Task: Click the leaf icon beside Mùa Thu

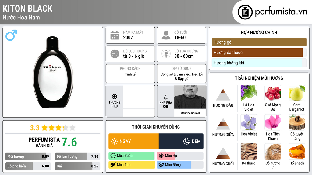Action: coord(113,165)
